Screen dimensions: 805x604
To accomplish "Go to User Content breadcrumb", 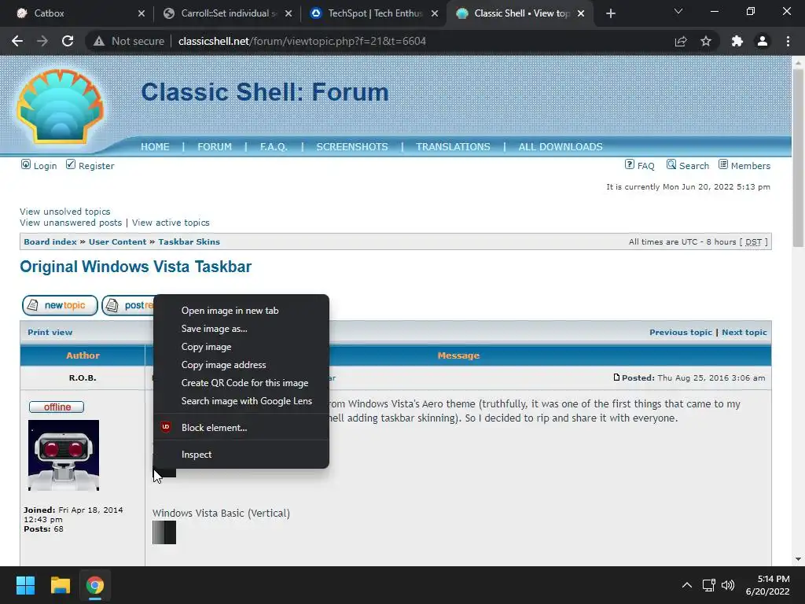I will coord(118,242).
